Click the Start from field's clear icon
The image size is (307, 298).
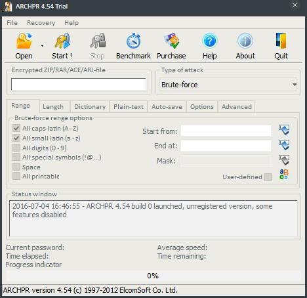[284, 130]
